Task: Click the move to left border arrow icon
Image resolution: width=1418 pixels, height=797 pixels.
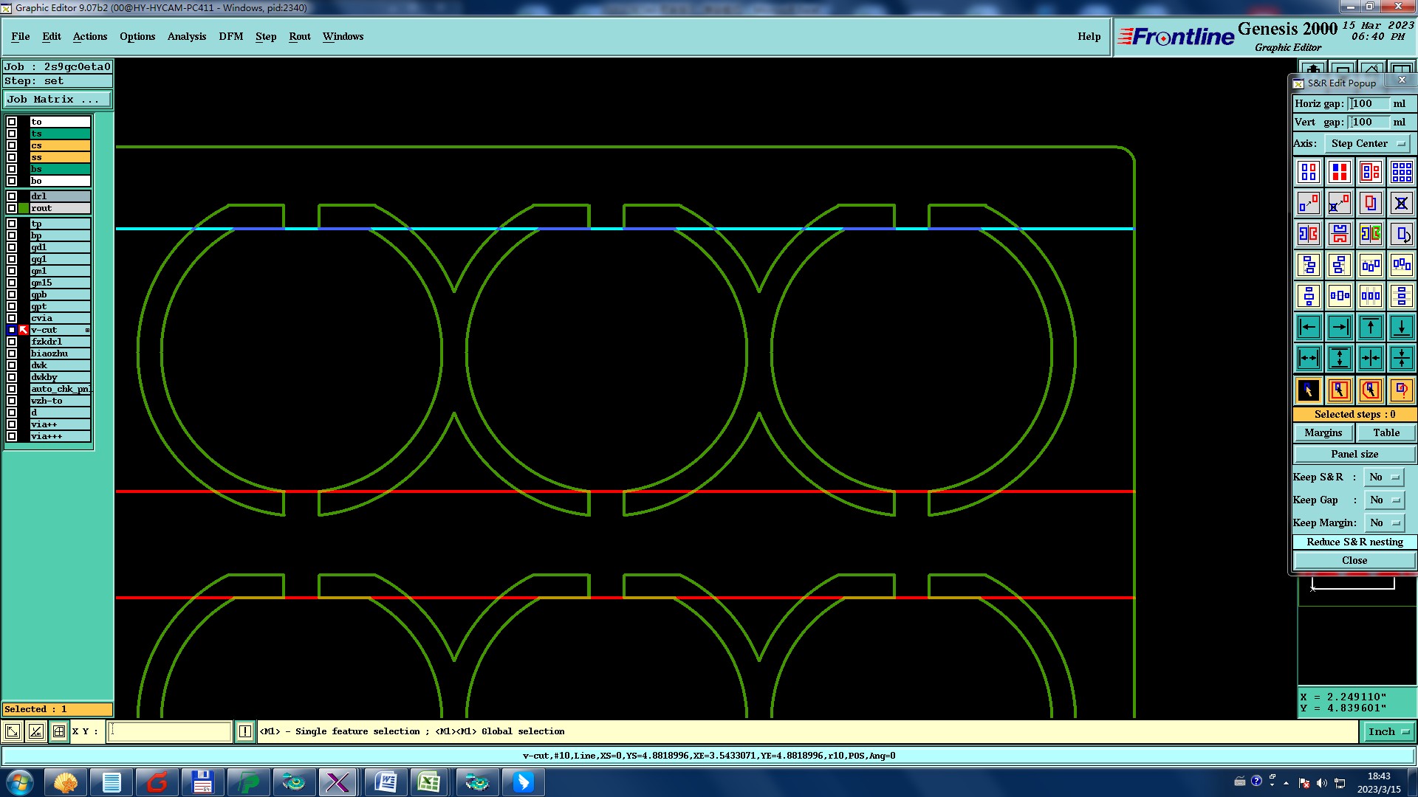Action: pos(1309,327)
